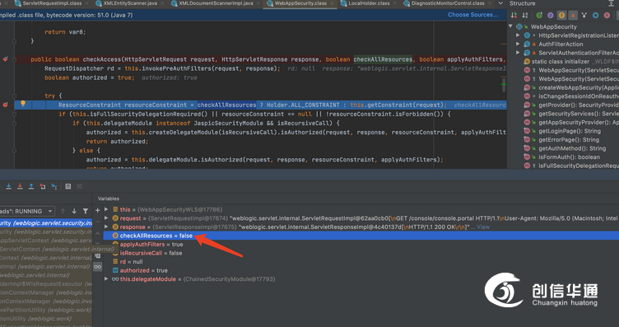Click View link for response variable

pos(483,227)
